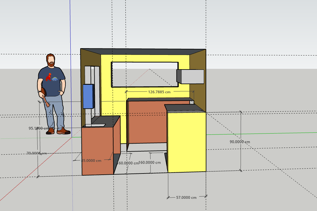Select the 95.1000 cm dimension label
This screenshot has height=211, width=317.
coord(39,128)
